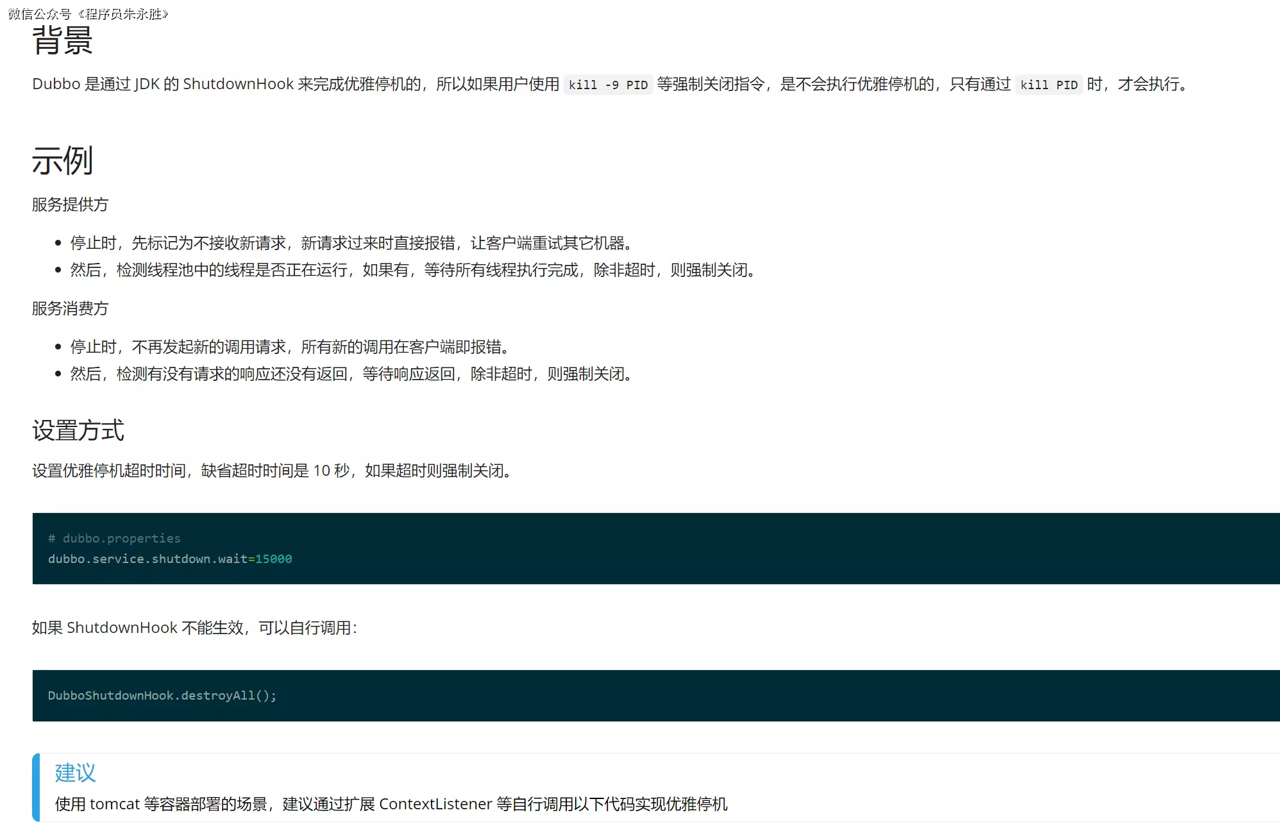Click the blue 建议 callout title
The height and width of the screenshot is (833, 1280).
click(75, 773)
